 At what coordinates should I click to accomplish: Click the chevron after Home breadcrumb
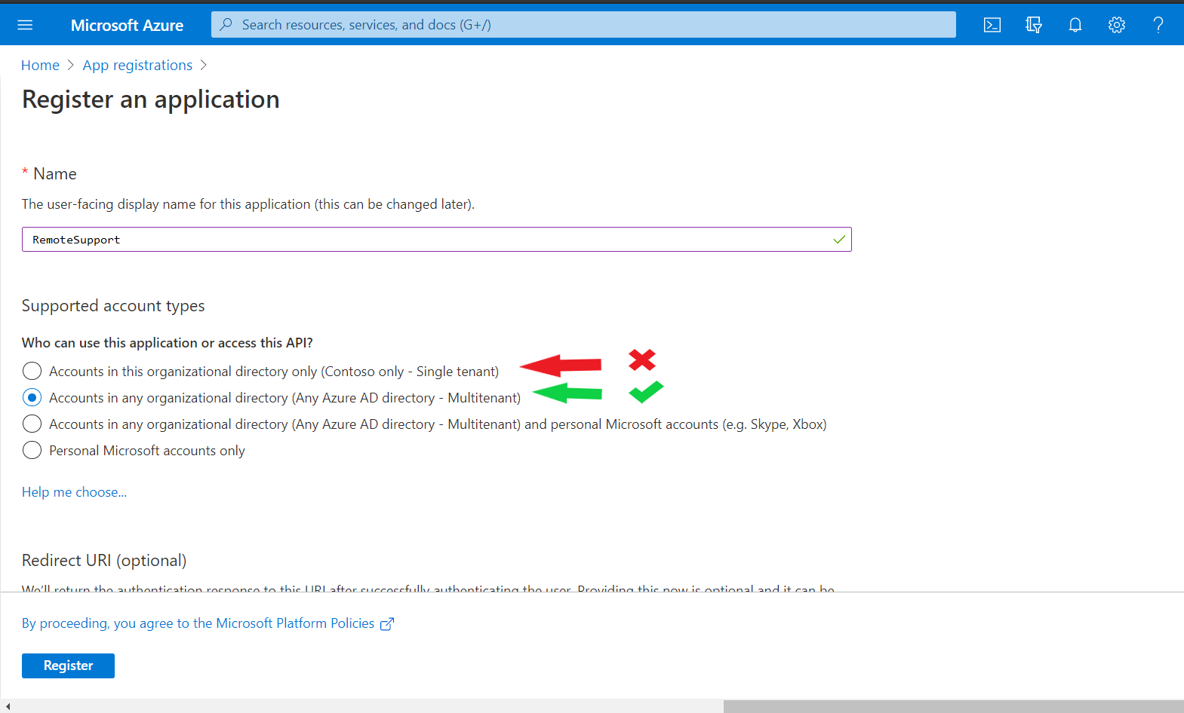(71, 66)
